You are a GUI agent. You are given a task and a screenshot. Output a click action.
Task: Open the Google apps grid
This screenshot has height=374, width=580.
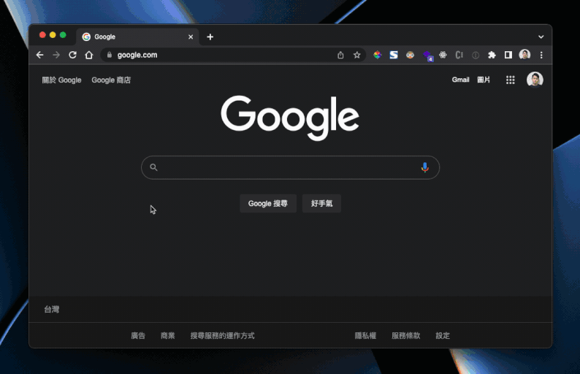click(x=511, y=80)
